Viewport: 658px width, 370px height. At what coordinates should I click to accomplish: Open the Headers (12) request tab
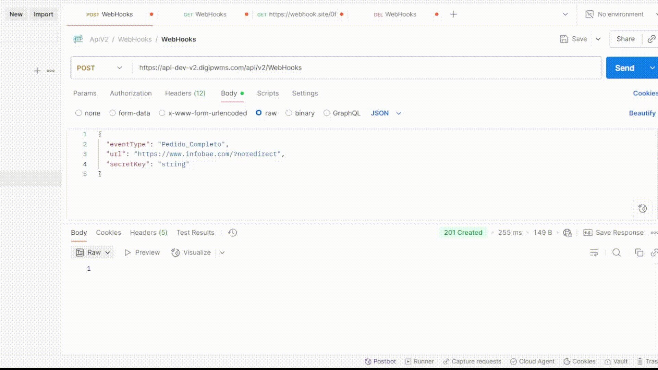coord(185,93)
